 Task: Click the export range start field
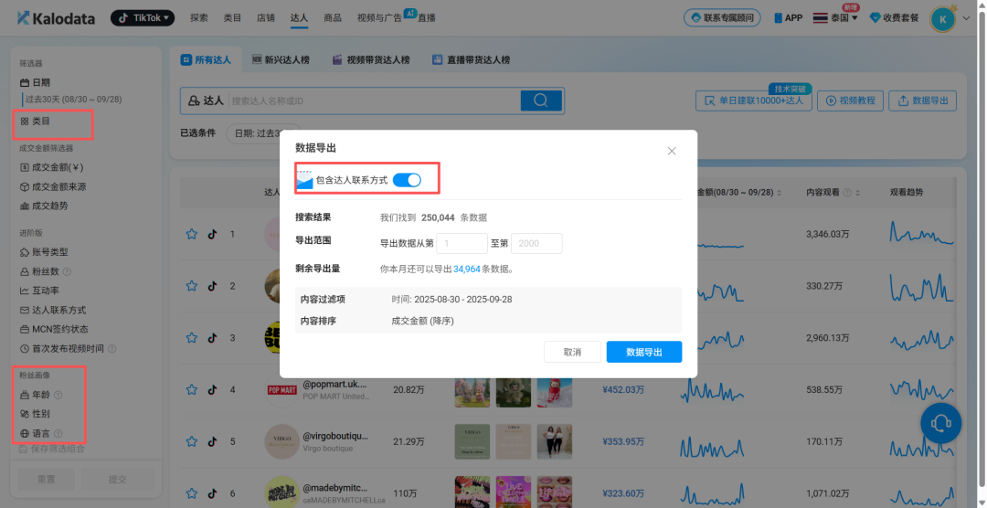click(x=462, y=243)
